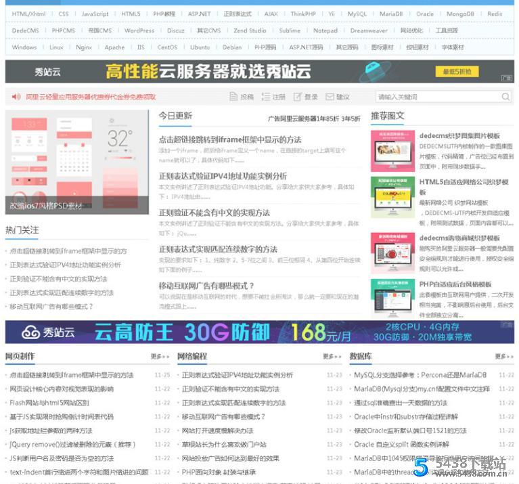Open PHP面向对象 封装与继承 article
The image size is (519, 484).
pyautogui.click(x=219, y=472)
